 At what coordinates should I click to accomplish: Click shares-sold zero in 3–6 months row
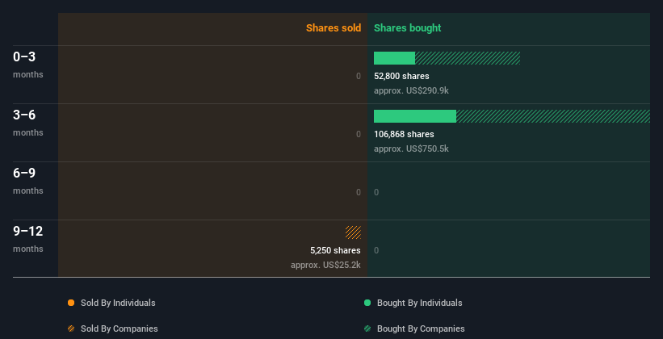click(359, 135)
